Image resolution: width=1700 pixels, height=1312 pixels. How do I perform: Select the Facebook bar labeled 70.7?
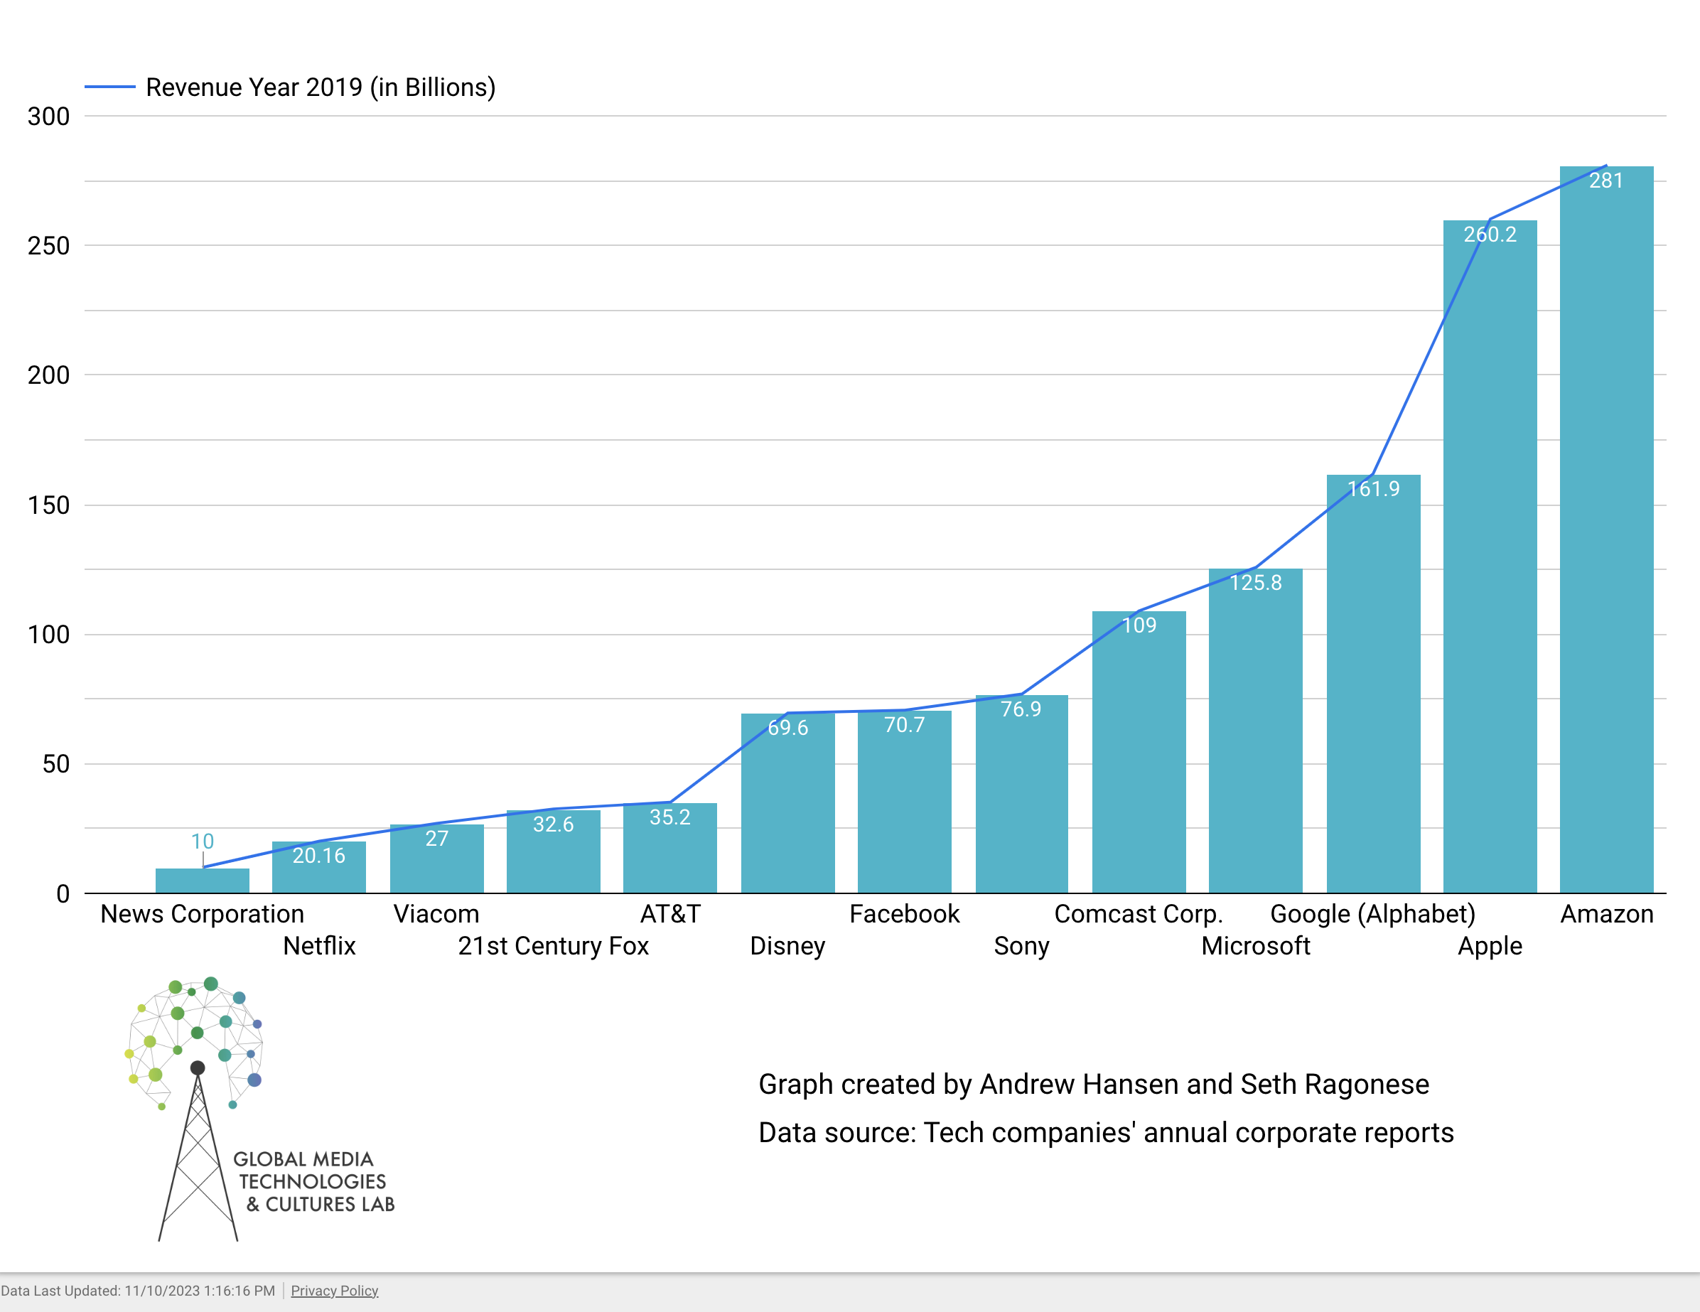click(x=904, y=802)
